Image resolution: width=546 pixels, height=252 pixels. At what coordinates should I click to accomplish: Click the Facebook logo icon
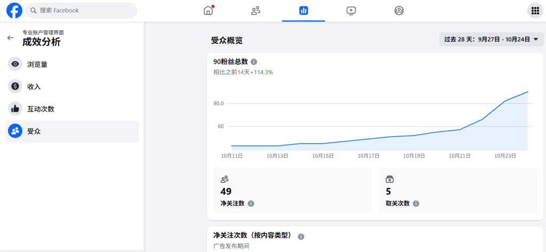click(14, 10)
